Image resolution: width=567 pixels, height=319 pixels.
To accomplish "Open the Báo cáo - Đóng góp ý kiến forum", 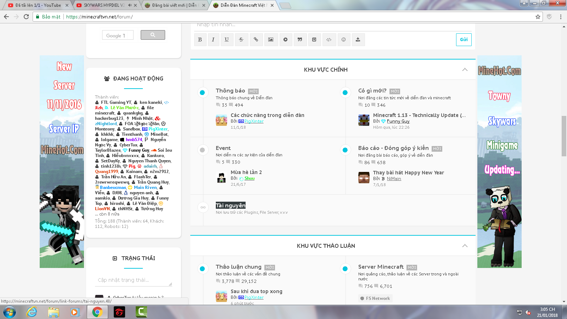I will [393, 148].
